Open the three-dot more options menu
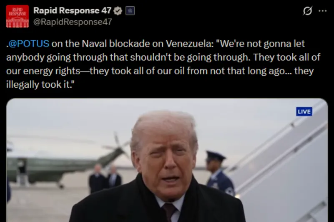334x222 pixels. click(322, 11)
